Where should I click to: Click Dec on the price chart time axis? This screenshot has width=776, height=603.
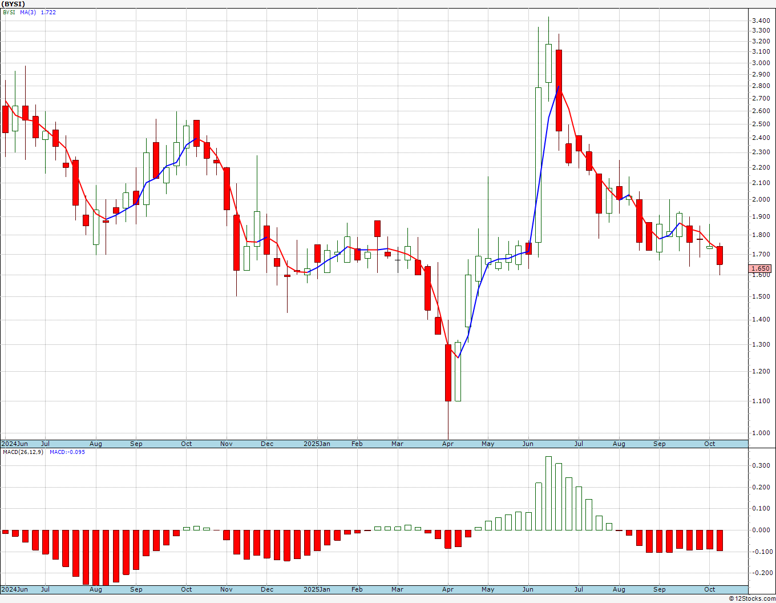click(x=267, y=444)
